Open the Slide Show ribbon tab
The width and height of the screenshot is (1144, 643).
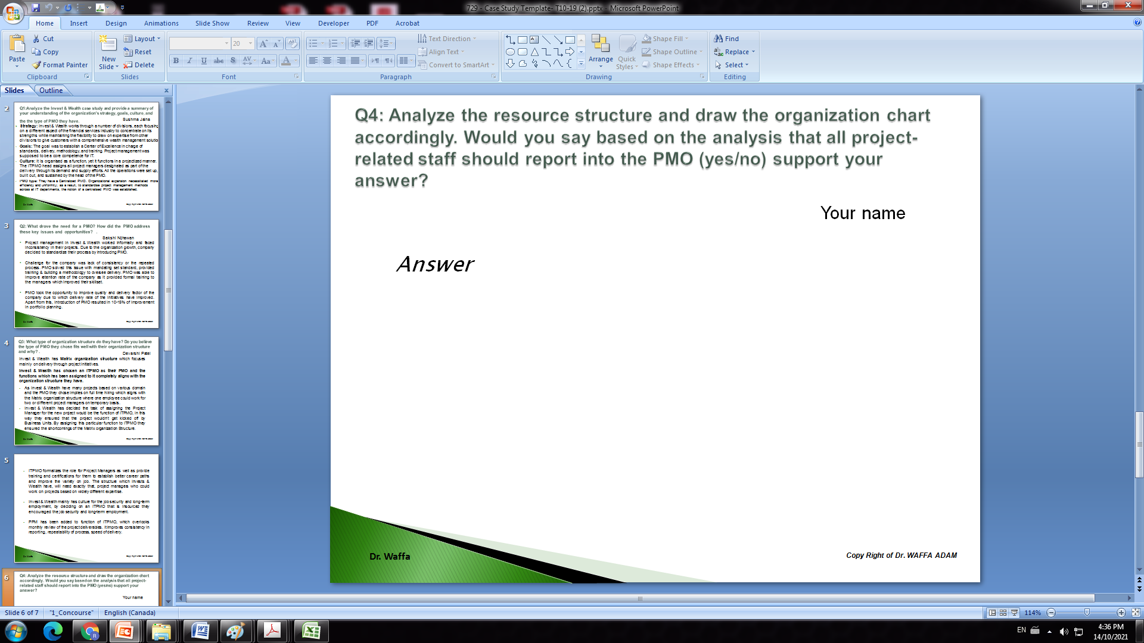pyautogui.click(x=212, y=23)
